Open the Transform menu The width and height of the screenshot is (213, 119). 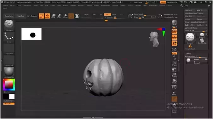click(153, 6)
